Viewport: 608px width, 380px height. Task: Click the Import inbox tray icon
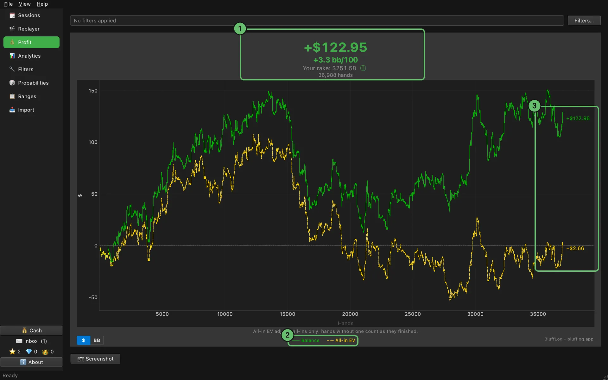(x=12, y=110)
